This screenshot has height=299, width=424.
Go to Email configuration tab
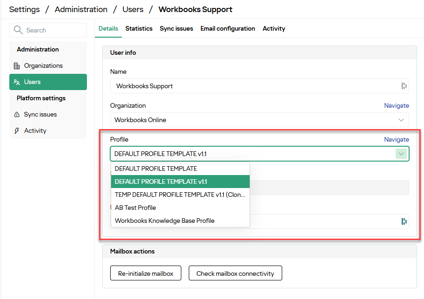[228, 29]
